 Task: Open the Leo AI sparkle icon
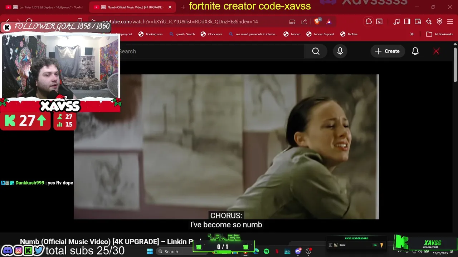pos(429,21)
